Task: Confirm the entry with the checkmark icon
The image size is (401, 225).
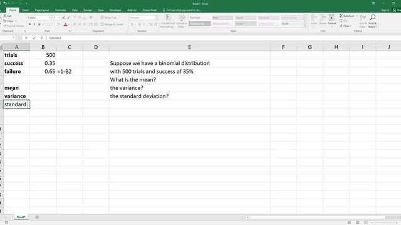Action: [34, 37]
